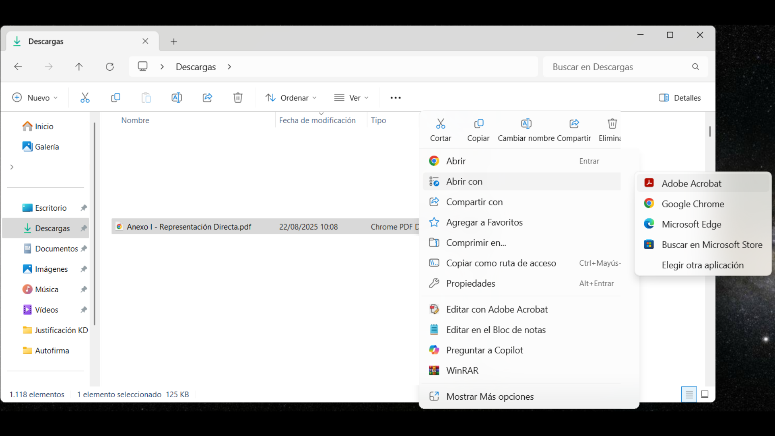Viewport: 775px width, 436px height.
Task: Click the Buscar en Descargas search field
Action: (x=618, y=67)
